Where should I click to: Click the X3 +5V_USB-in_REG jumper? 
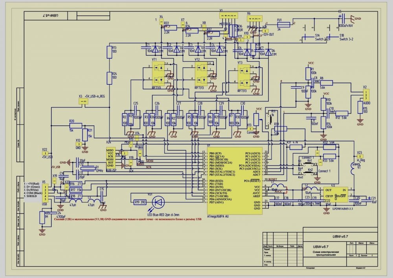click(83, 101)
